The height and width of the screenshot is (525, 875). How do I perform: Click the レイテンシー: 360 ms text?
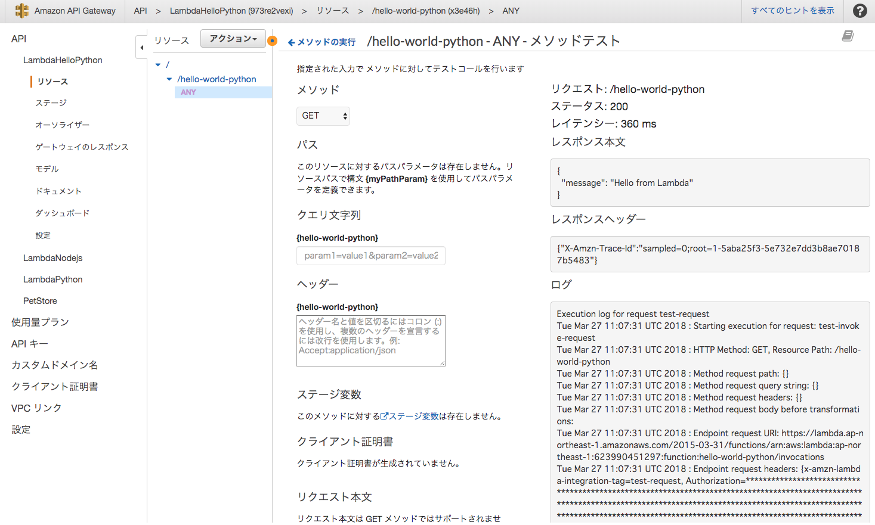(604, 124)
